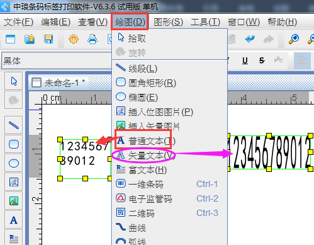
Task: Open the 帮助(H) menu
Action: [x=282, y=22]
